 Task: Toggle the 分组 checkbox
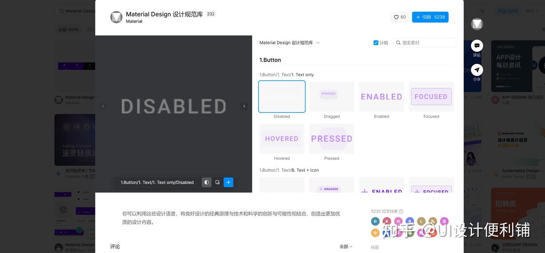click(376, 43)
